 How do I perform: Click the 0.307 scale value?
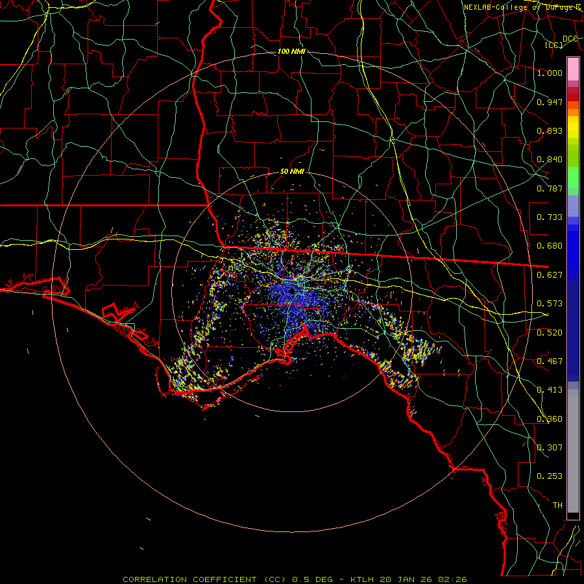pyautogui.click(x=550, y=448)
